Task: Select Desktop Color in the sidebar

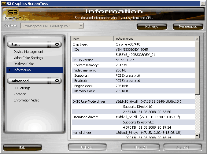Action: (24, 64)
